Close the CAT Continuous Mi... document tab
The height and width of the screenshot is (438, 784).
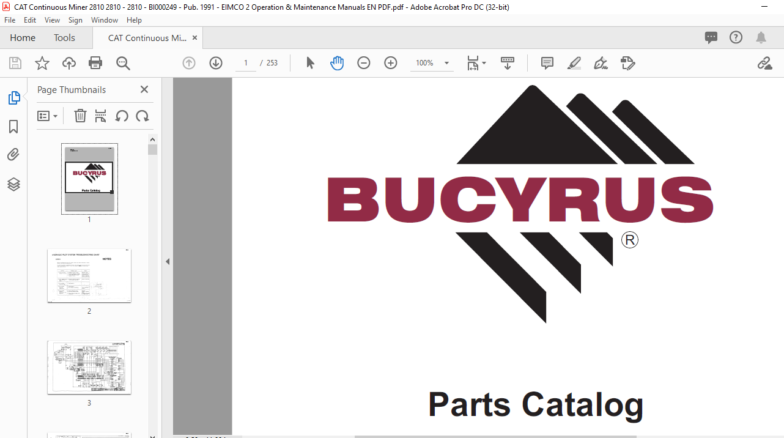point(194,38)
